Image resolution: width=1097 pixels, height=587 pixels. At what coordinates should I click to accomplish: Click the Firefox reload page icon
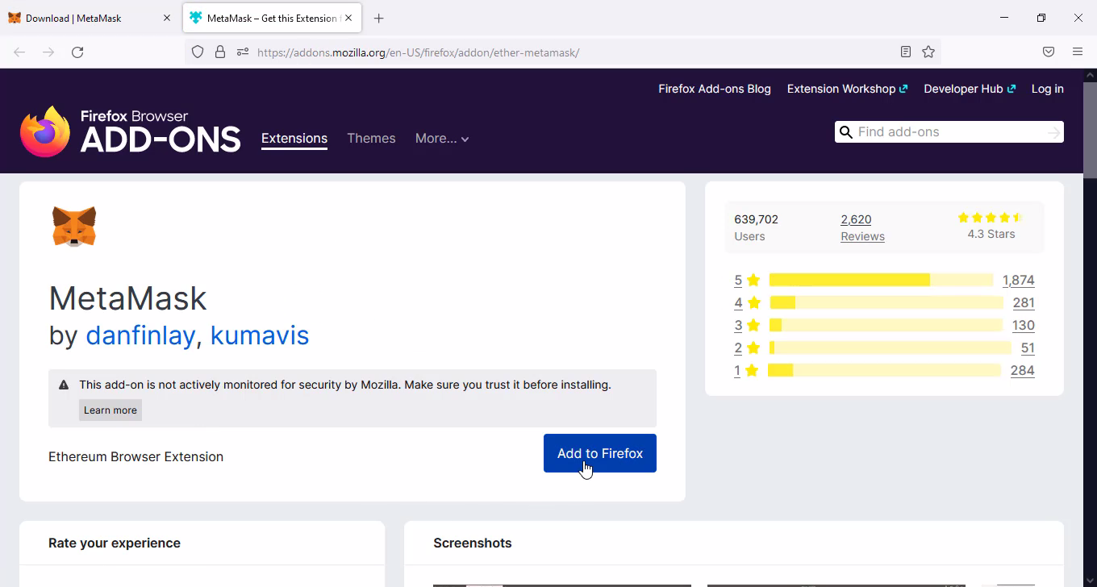(x=77, y=52)
